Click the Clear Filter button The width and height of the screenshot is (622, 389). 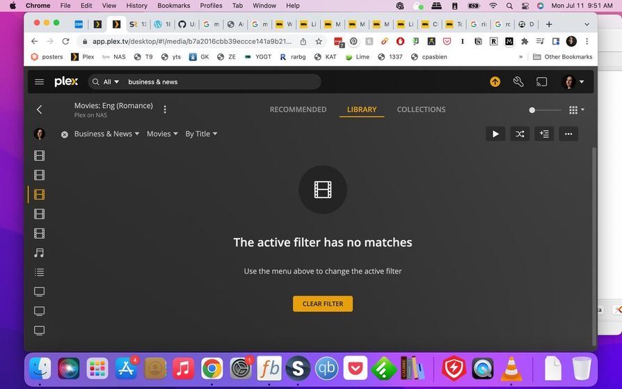tap(323, 303)
